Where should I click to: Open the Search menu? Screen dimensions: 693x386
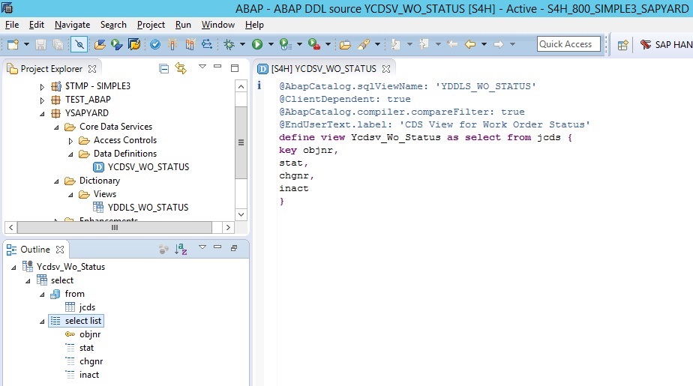[113, 25]
